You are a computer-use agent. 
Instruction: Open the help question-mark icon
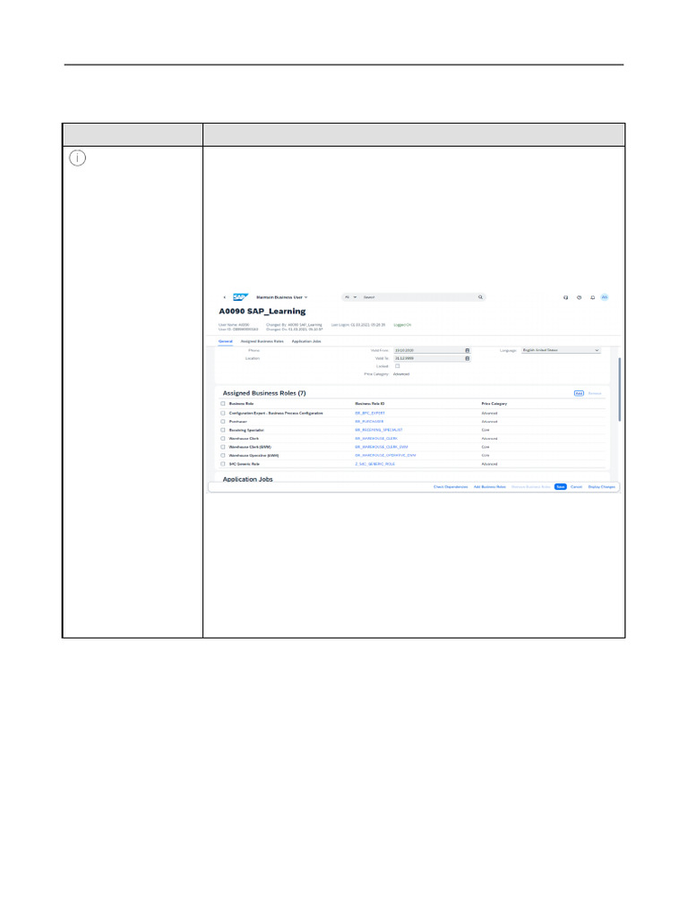tap(580, 297)
